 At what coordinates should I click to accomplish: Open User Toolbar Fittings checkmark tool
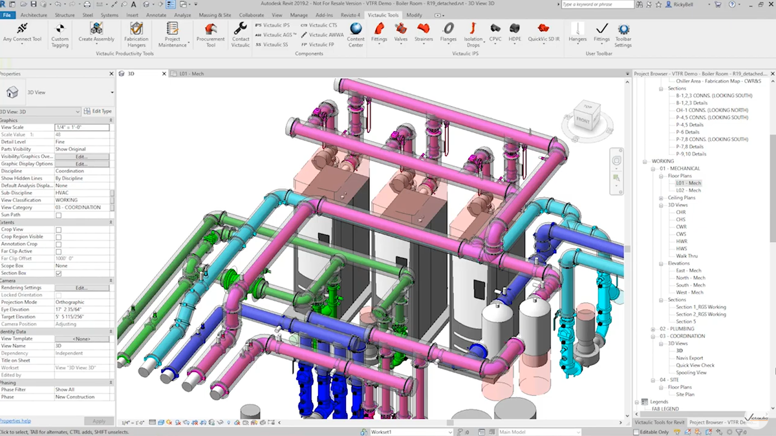pyautogui.click(x=601, y=33)
